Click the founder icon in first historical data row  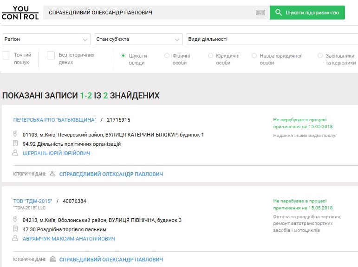pyautogui.click(x=52, y=174)
